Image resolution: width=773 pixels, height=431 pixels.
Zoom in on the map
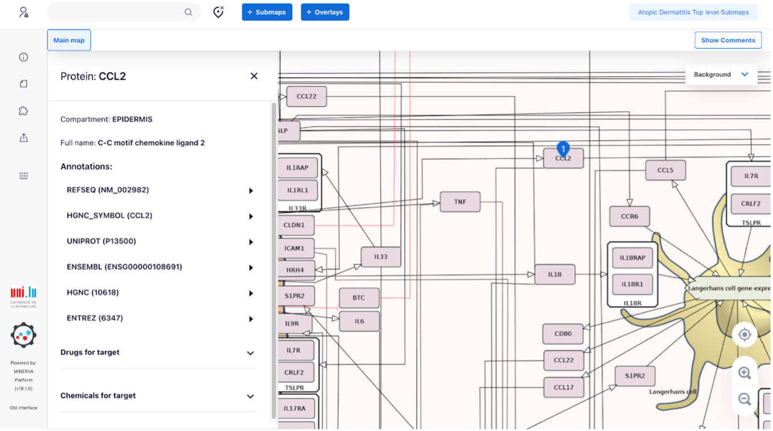pos(744,373)
